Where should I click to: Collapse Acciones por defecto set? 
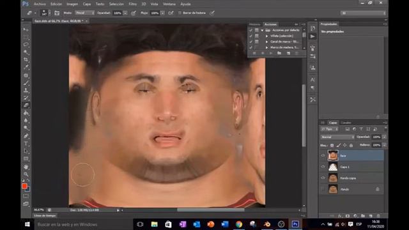[x=262, y=30]
